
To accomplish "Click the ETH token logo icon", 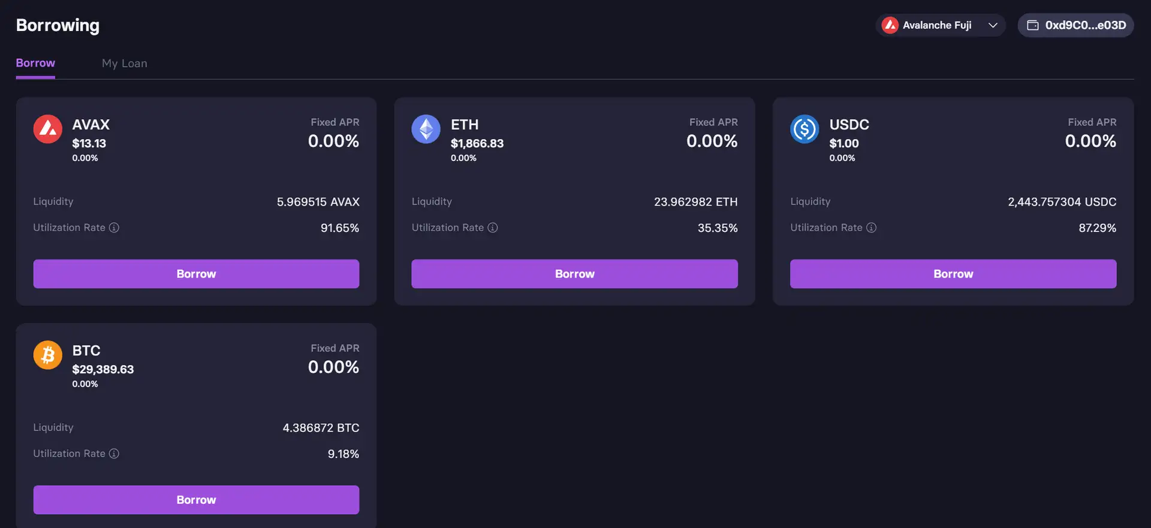I will tap(426, 129).
